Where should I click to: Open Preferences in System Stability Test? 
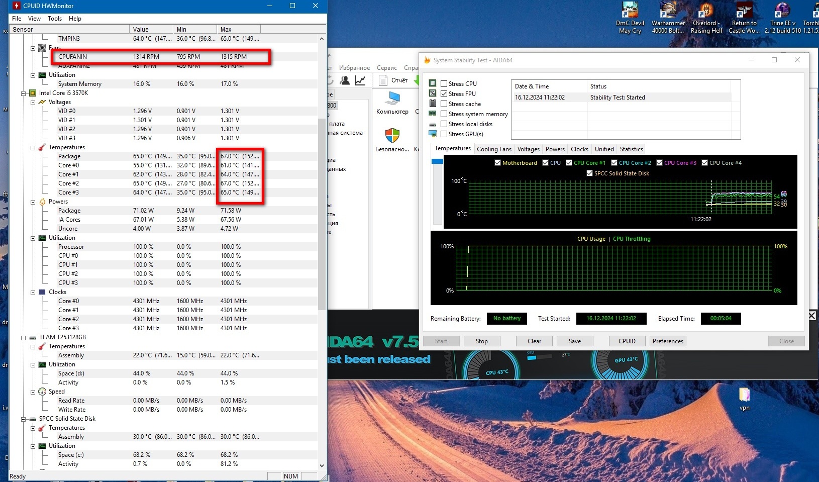point(668,341)
